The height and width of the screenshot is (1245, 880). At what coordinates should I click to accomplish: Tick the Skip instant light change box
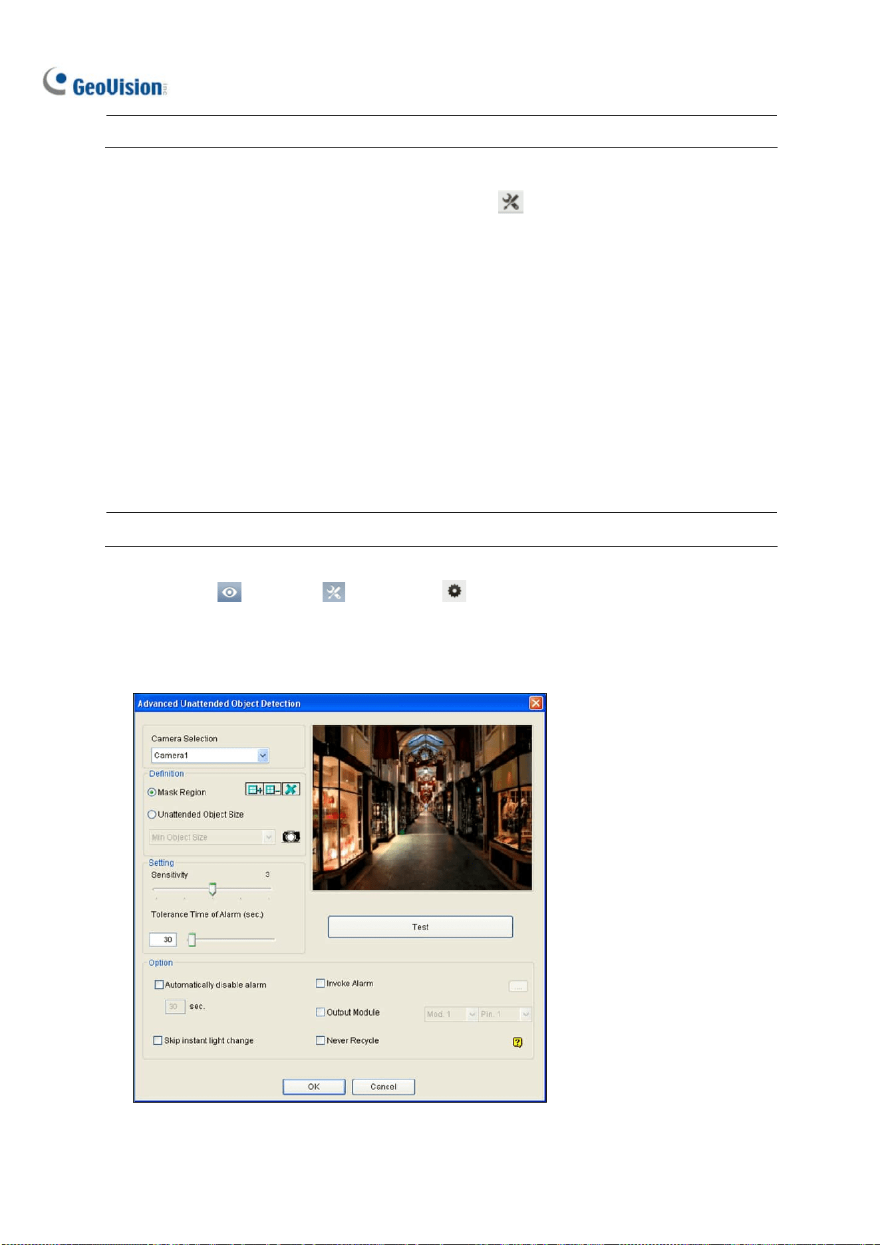click(x=158, y=1040)
